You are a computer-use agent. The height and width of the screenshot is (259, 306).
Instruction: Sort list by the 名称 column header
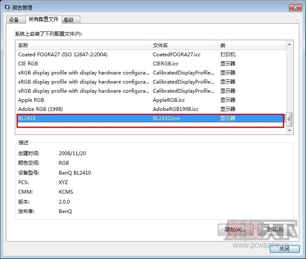click(84, 46)
